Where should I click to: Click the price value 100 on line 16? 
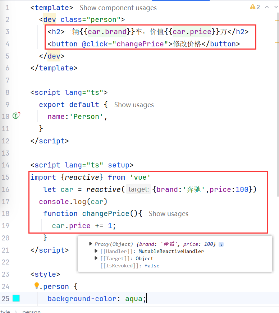(x=242, y=189)
